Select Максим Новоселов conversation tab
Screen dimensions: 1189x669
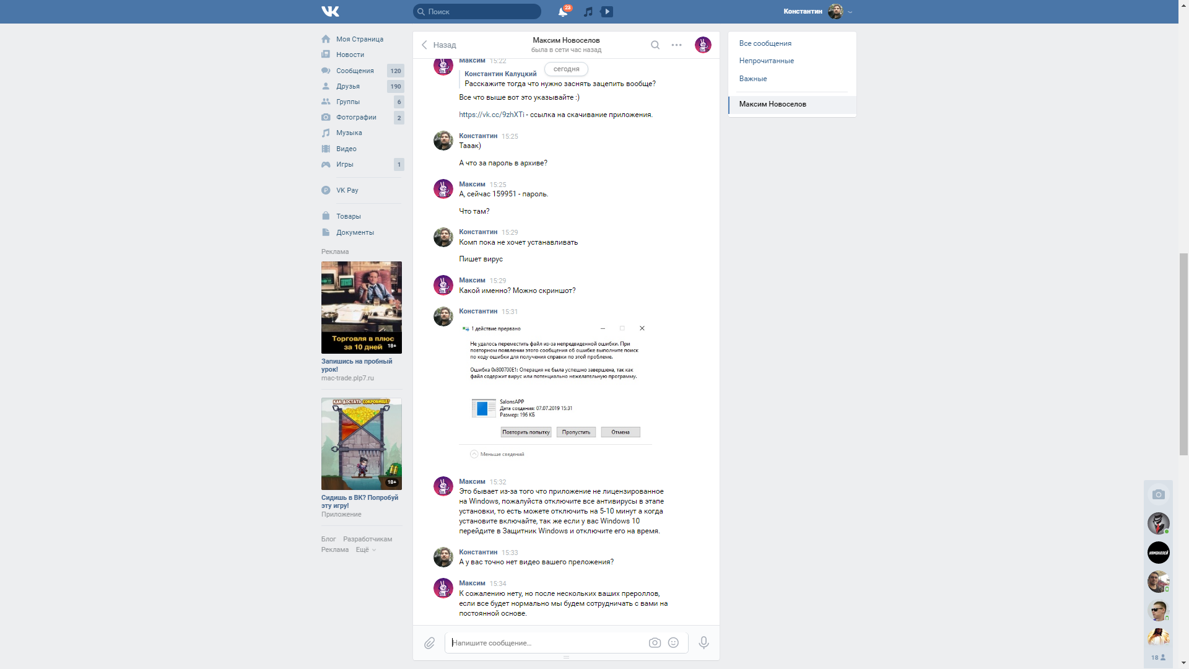pyautogui.click(x=792, y=104)
